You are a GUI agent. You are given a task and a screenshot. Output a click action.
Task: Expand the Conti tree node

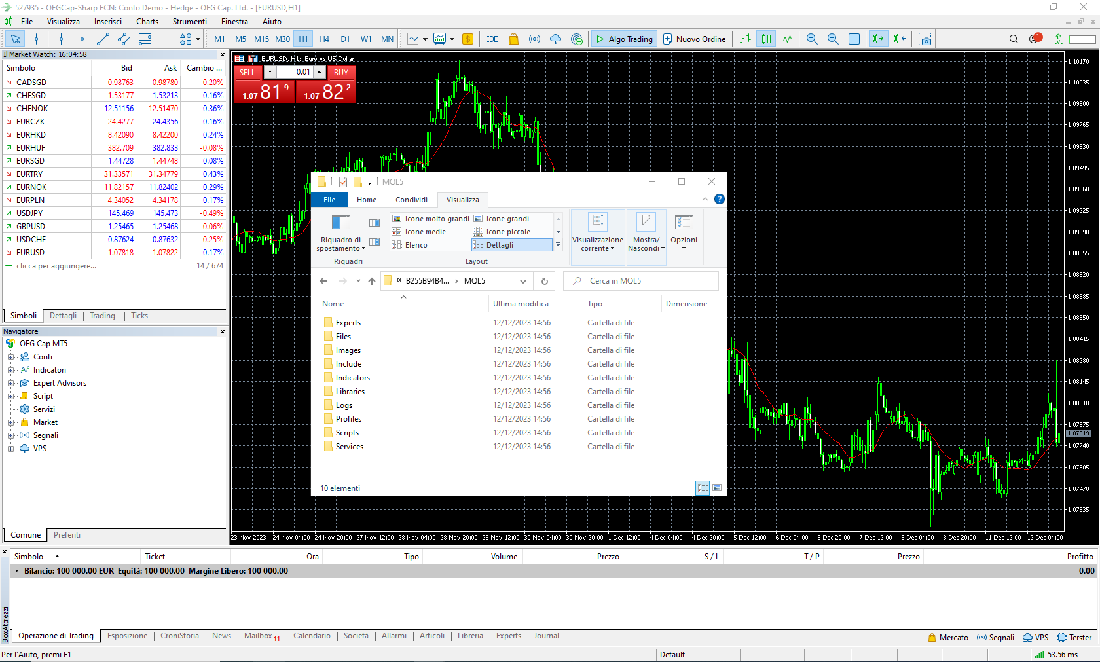pyautogui.click(x=10, y=357)
